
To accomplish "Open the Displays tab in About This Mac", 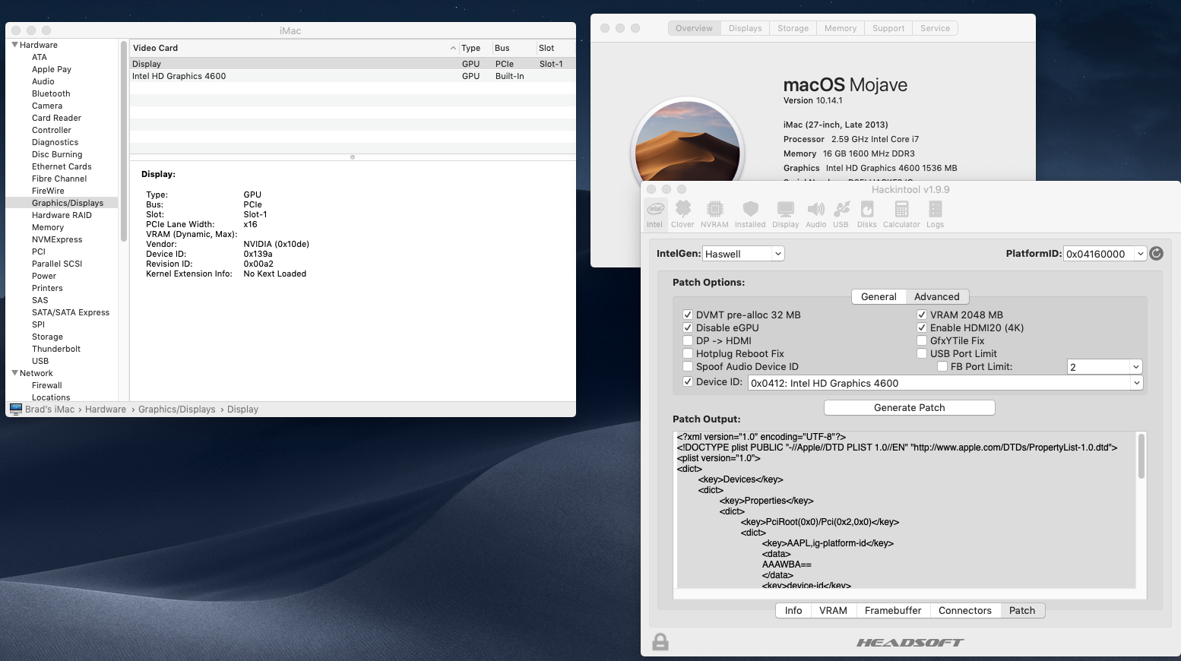I will 745,28.
